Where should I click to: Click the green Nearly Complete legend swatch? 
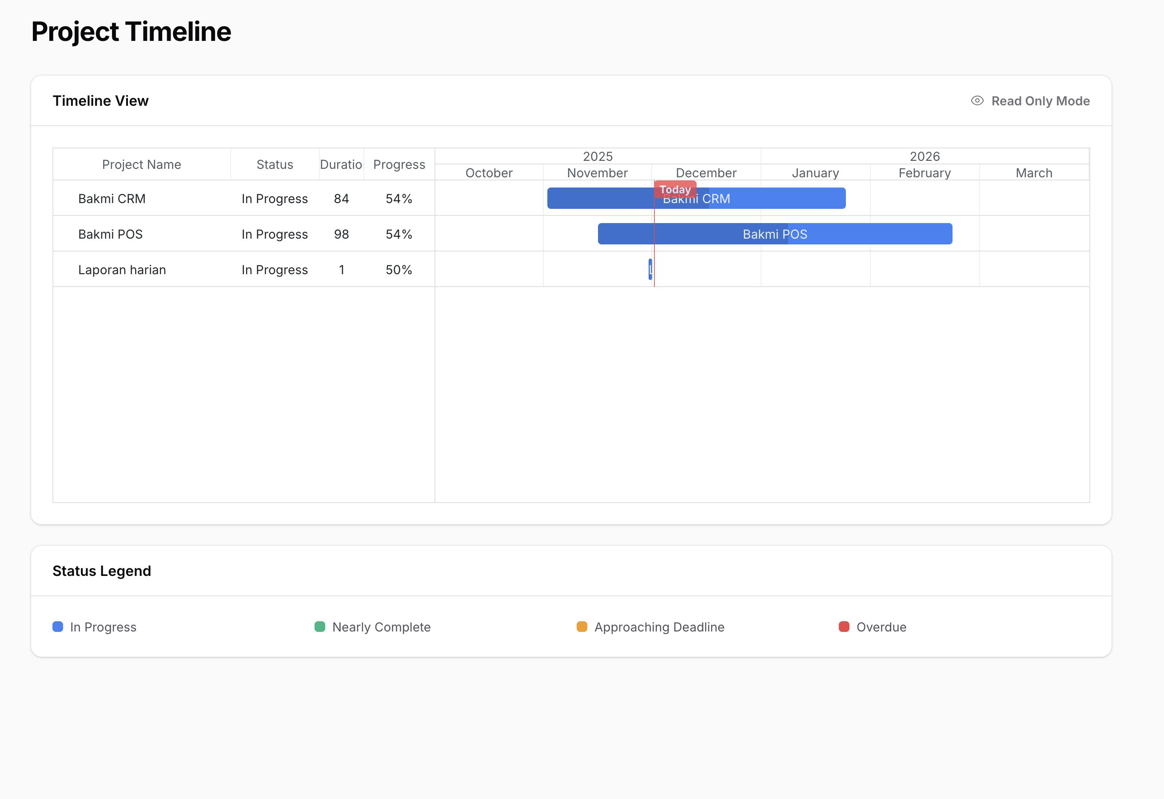click(319, 627)
